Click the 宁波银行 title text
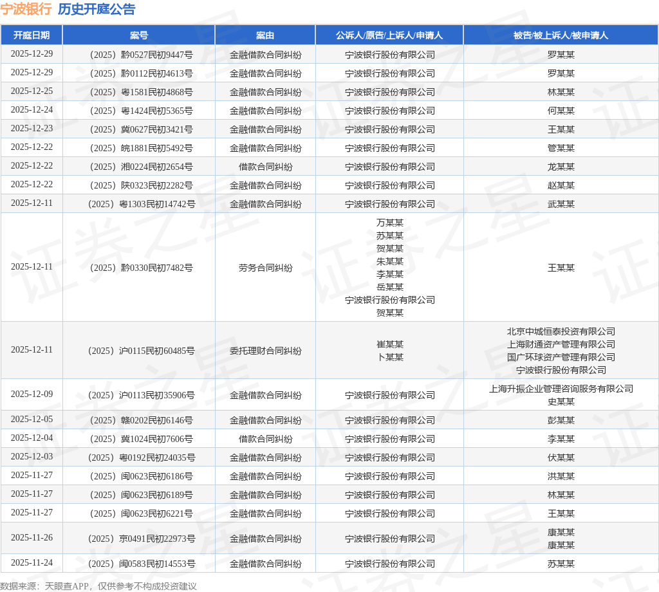659x592 pixels. coord(26,9)
